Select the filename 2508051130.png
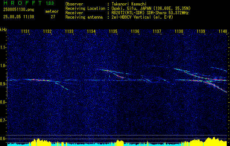This screenshot has height=146, width=230. point(19,9)
